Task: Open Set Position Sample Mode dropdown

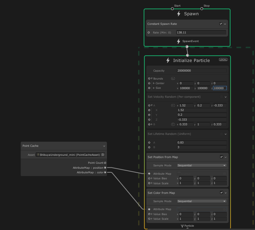Action: pyautogui.click(x=202, y=165)
